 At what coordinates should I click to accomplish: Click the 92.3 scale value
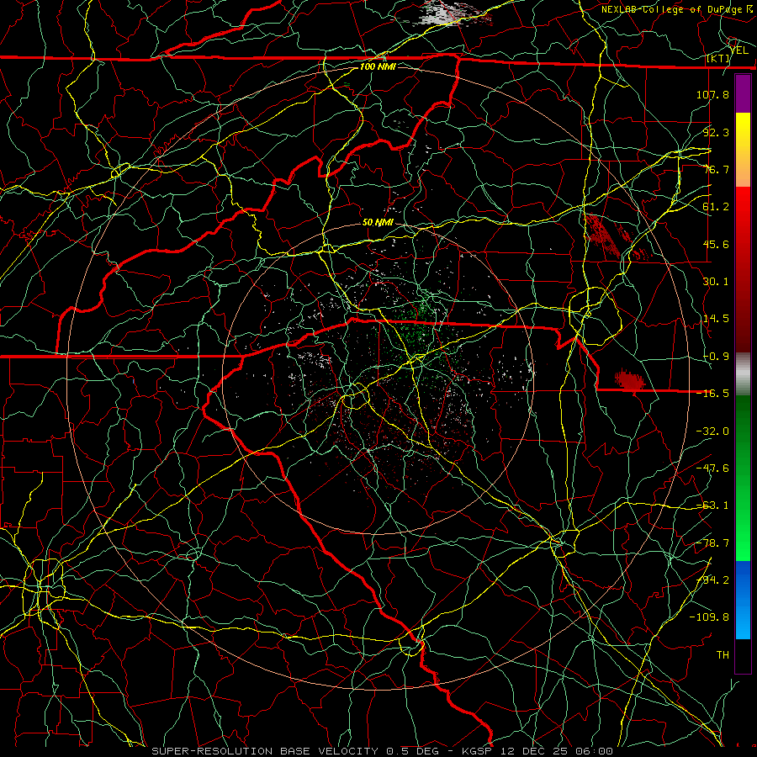point(716,132)
